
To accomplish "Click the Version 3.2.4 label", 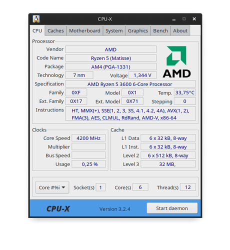I will [x=115, y=209].
